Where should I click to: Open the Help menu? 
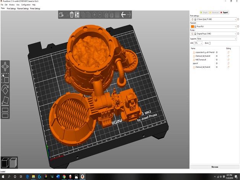34,5
